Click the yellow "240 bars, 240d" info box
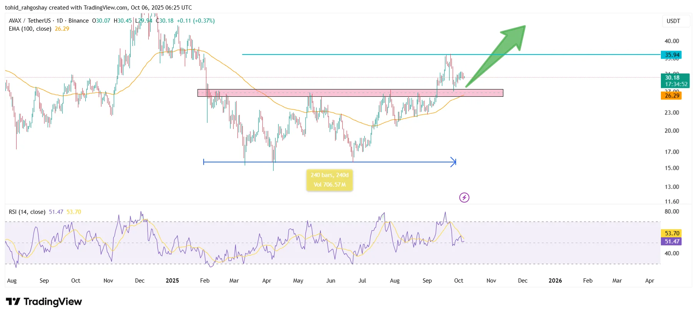Screen dimensions: 697x316 coord(329,180)
